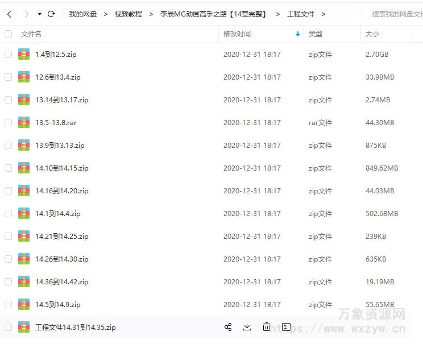The image size is (423, 348).
Task: Click the 搜索我的网盘文件 search field
Action: (395, 14)
